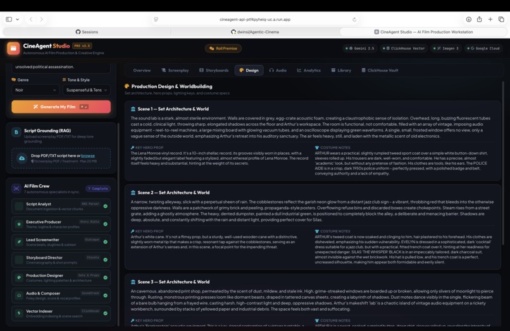Screen dimensions: 510x331
Task: Click the Audio & Composer headphones icon
Action: (x=19, y=295)
